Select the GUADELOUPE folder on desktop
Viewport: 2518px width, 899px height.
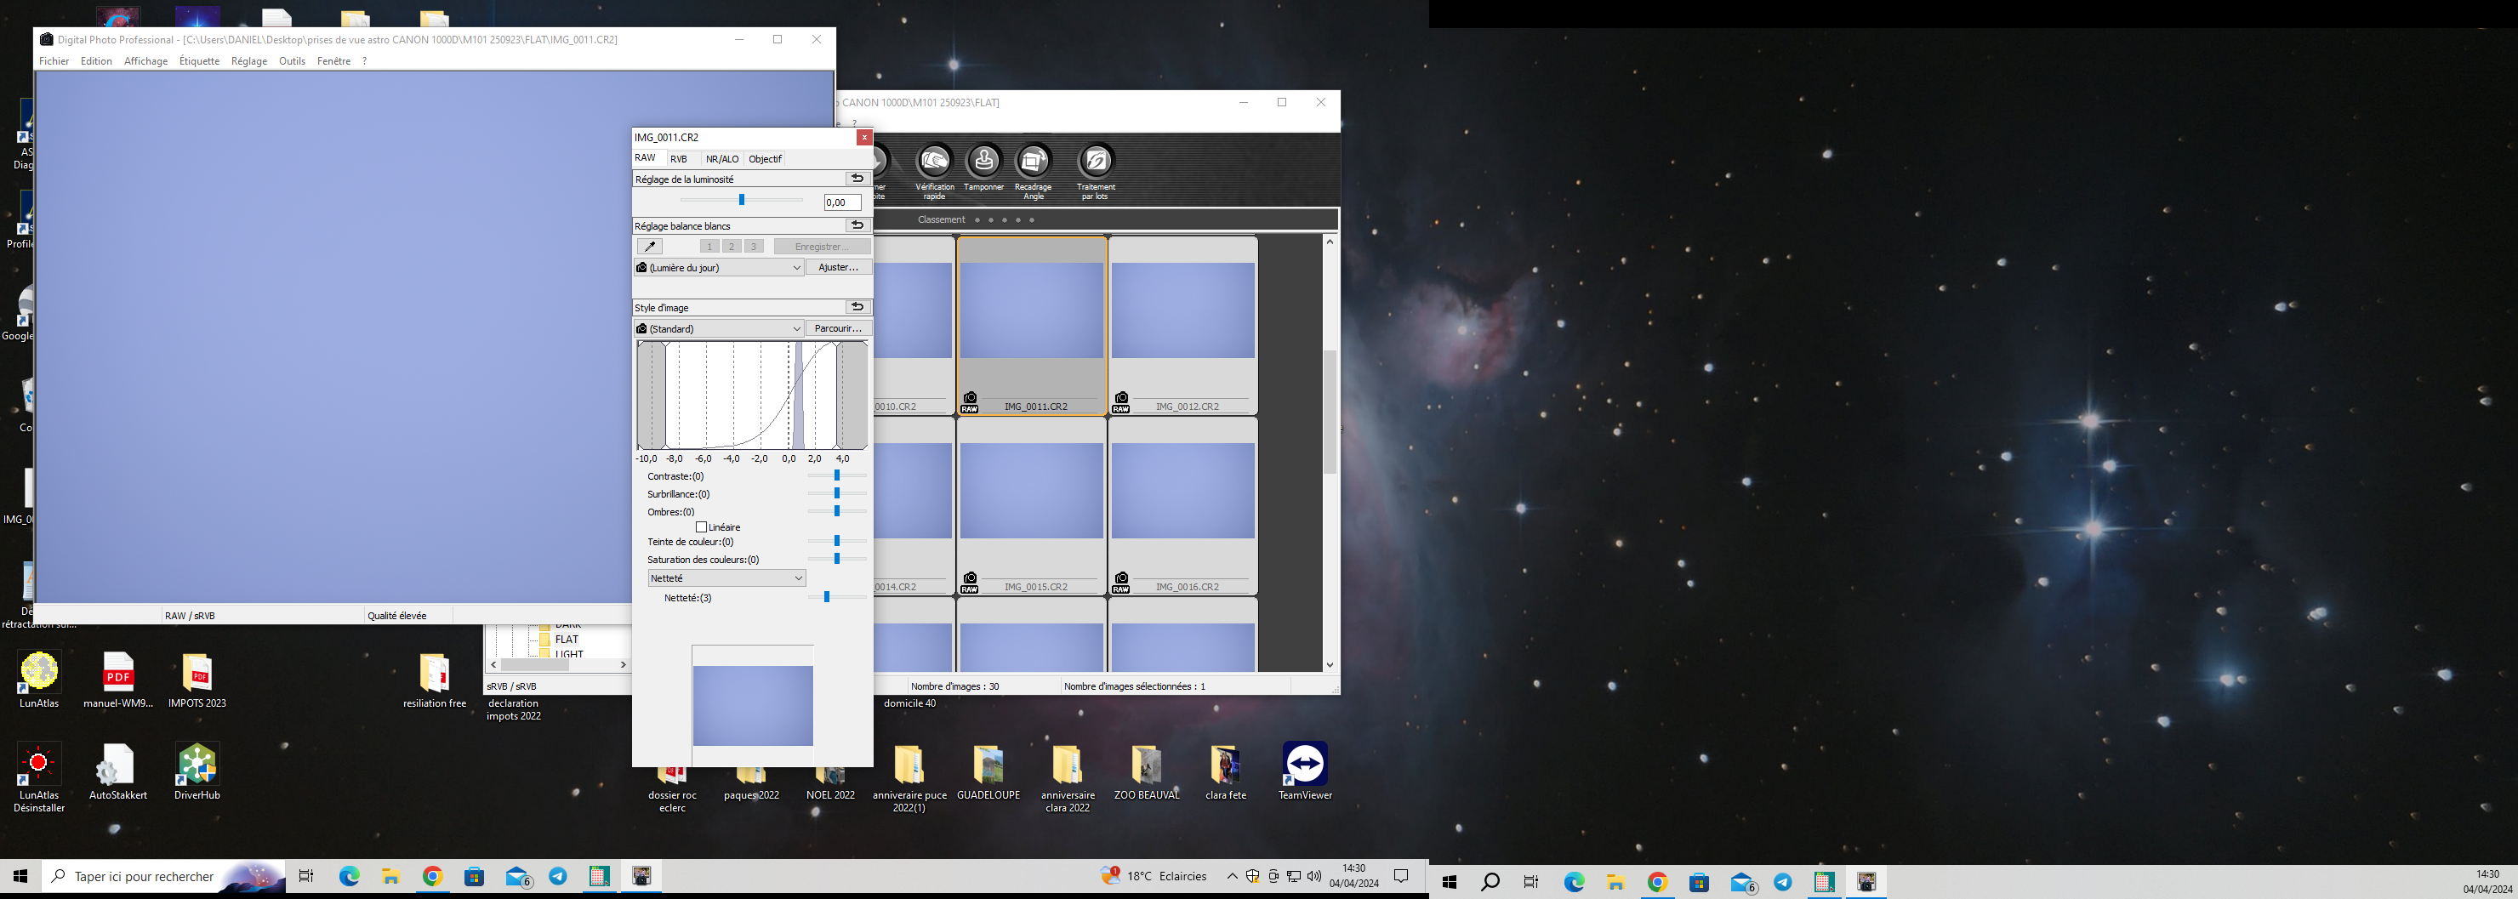click(x=988, y=772)
